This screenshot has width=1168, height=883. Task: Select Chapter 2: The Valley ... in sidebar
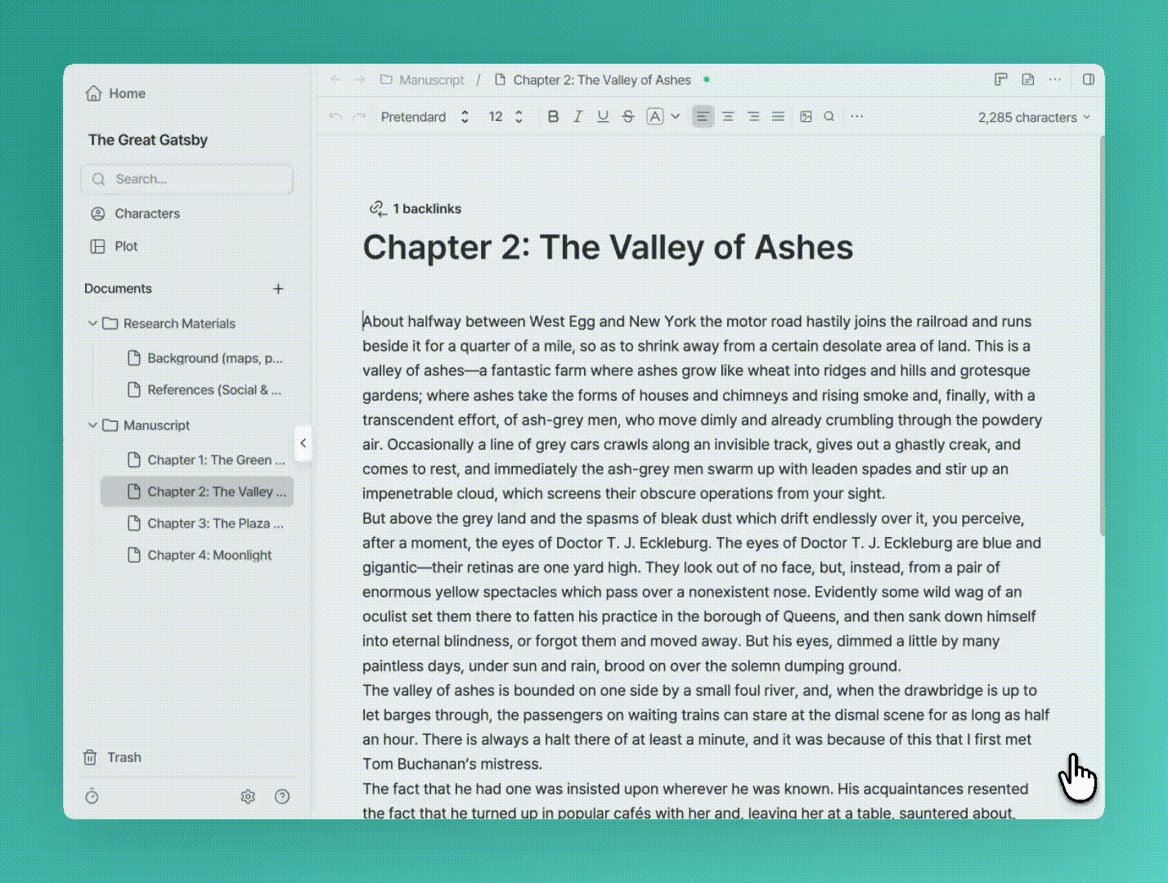197,491
